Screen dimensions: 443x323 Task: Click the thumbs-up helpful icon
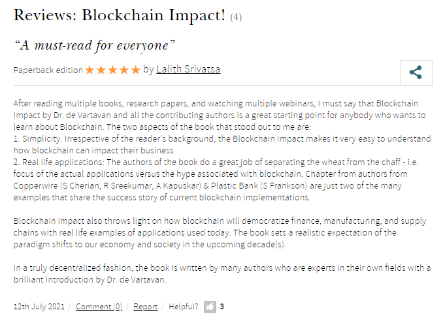210,306
